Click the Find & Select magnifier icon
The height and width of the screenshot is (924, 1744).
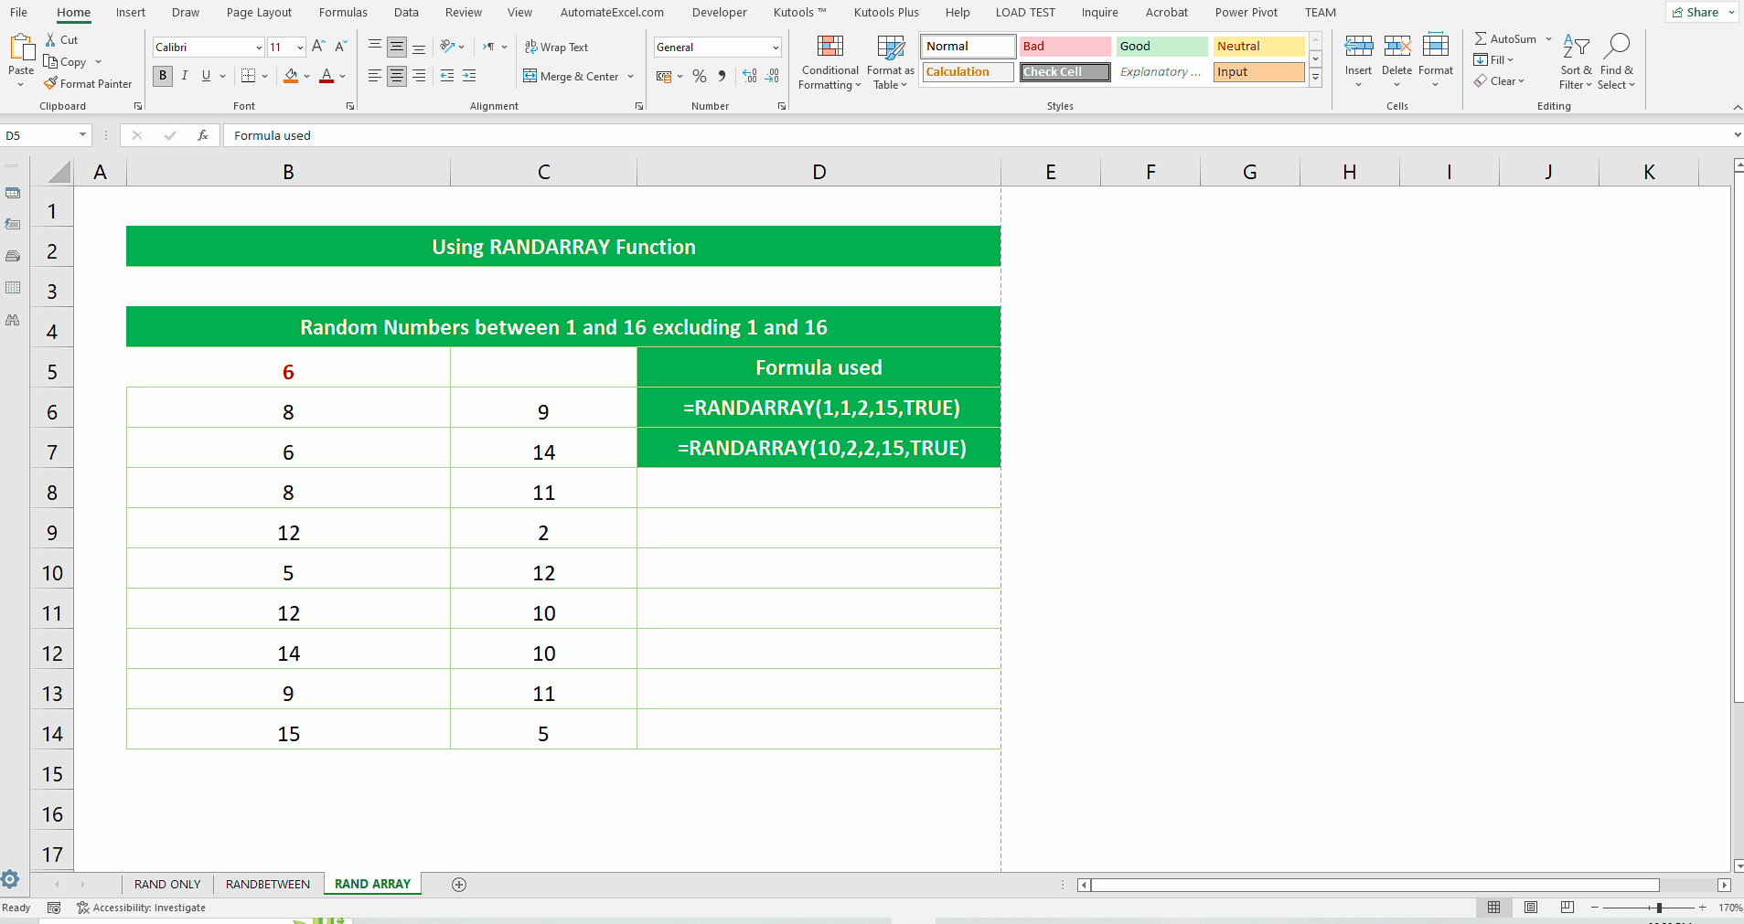pos(1617,47)
